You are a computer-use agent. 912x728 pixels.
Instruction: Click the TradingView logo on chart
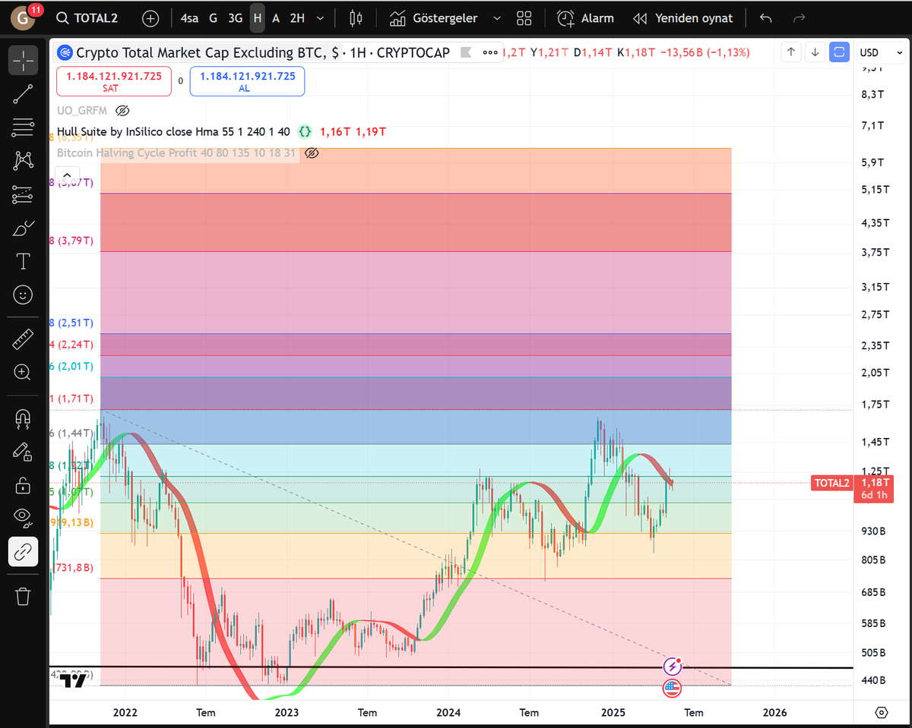coord(74,680)
